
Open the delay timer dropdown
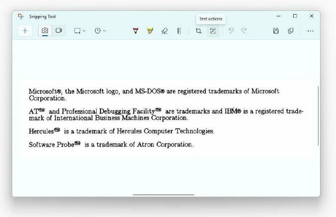tap(100, 31)
